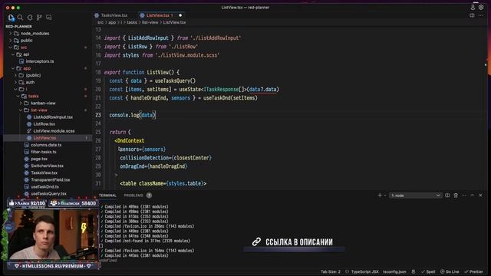Click 'ListView.tsx' breadcrumb segment

tap(174, 22)
